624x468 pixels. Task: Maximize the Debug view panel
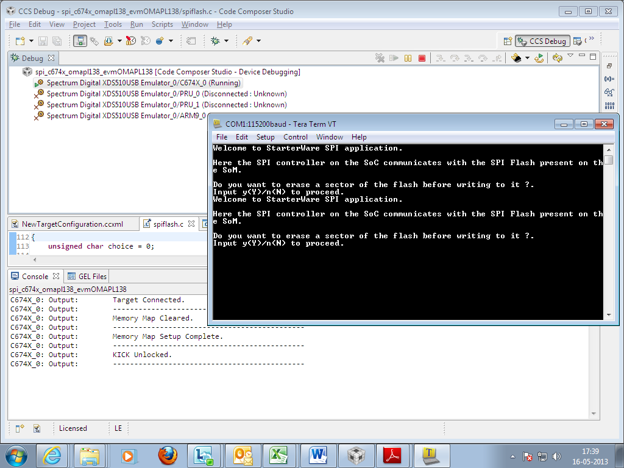(x=593, y=57)
